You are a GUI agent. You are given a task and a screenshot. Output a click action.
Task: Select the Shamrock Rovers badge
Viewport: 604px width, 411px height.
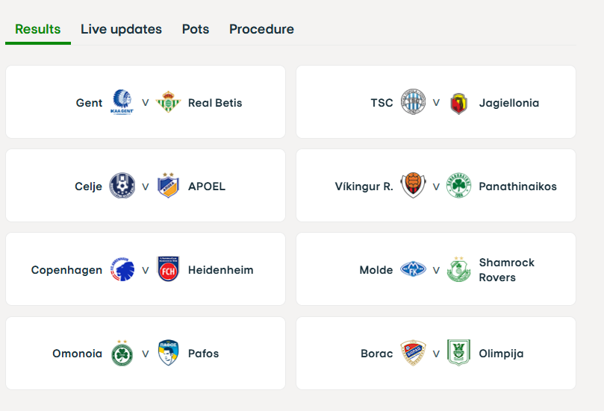pyautogui.click(x=458, y=269)
